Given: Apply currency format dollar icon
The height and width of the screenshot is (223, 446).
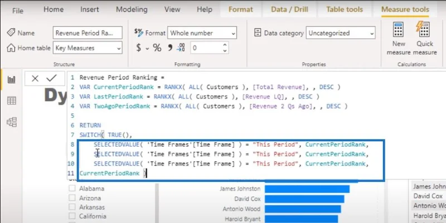Looking at the screenshot, I should pyautogui.click(x=138, y=48).
